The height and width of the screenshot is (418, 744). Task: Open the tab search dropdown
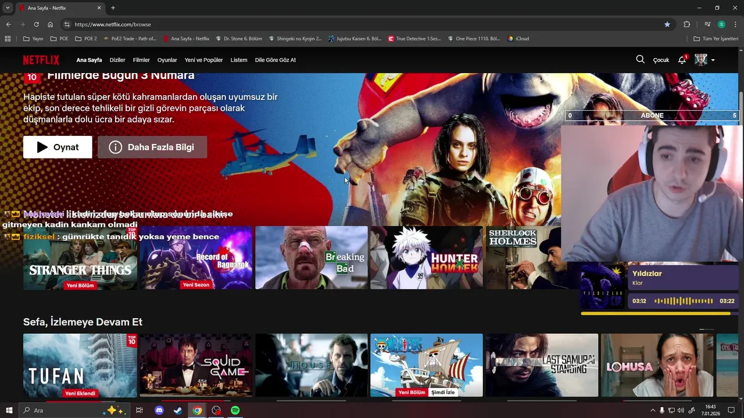pos(8,8)
